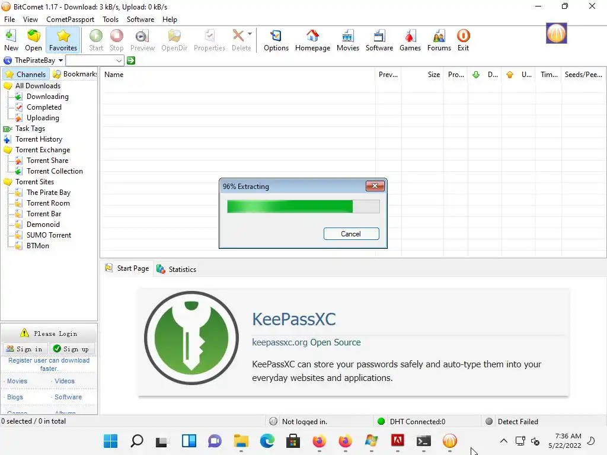Open the File menu
The height and width of the screenshot is (455, 607).
9,20
